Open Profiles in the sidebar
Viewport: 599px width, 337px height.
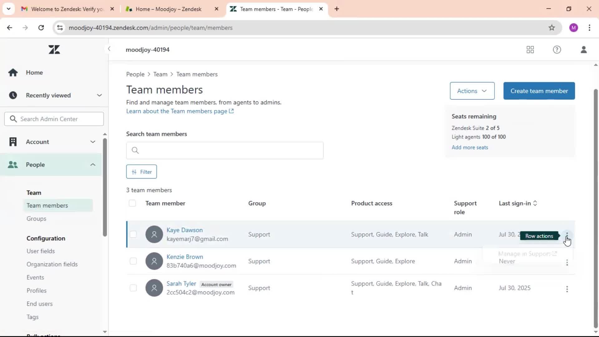pos(37,291)
